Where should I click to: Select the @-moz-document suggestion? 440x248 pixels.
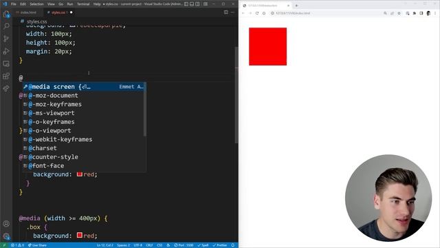[x=84, y=95]
